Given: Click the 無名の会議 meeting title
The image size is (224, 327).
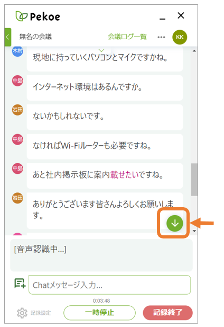Looking at the screenshot, I should pos(35,37).
